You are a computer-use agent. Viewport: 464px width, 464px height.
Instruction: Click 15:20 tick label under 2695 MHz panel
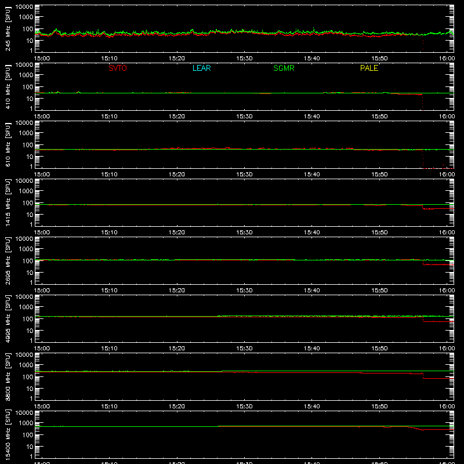coord(177,291)
